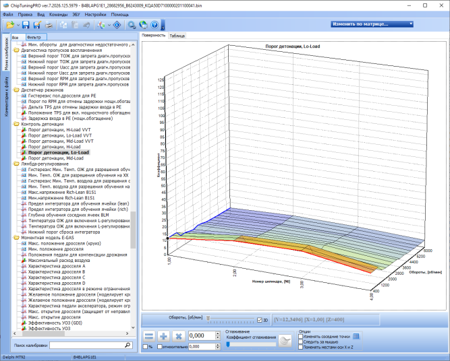
Task: Click the copy icon in toolbar
Action: 63,25
